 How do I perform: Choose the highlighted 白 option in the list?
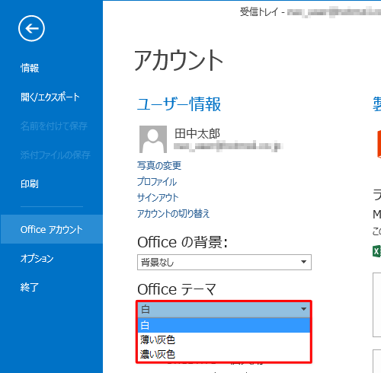click(224, 325)
